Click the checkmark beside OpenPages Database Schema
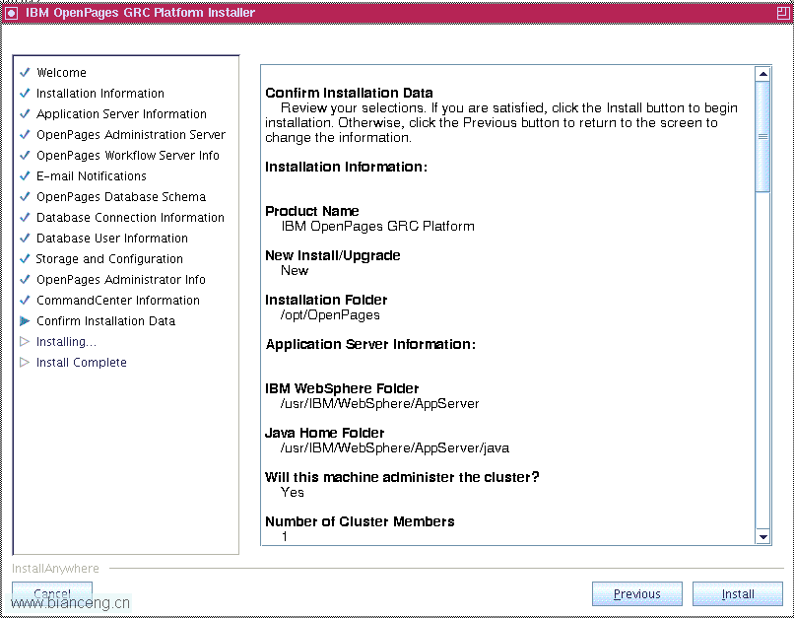 click(25, 196)
